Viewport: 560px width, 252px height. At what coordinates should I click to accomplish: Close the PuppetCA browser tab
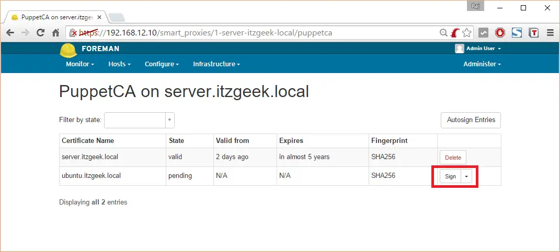click(x=99, y=17)
